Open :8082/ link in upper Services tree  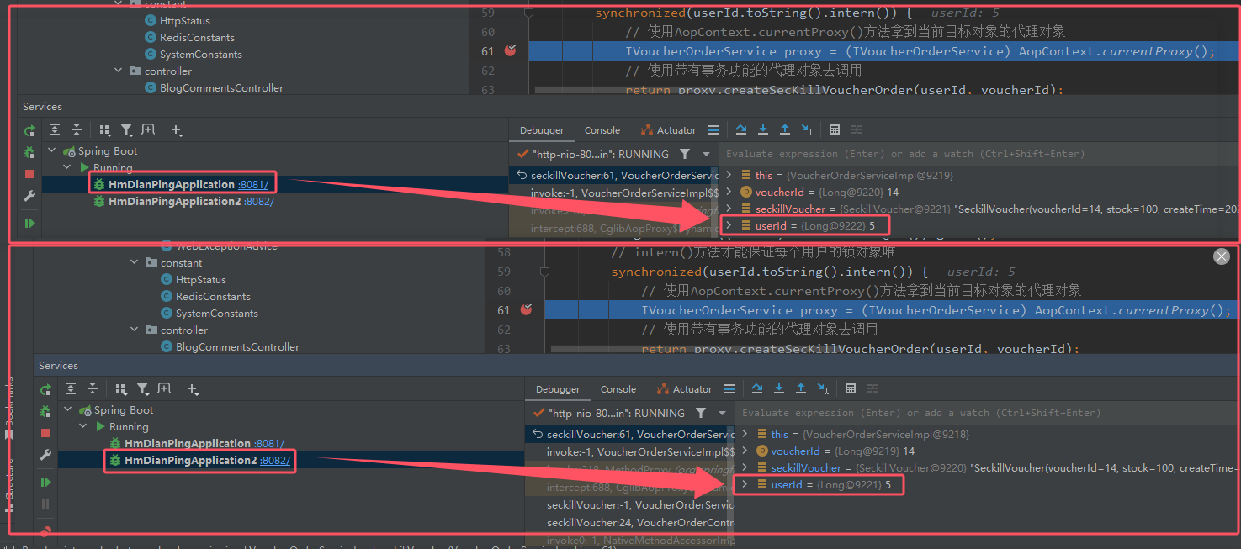click(259, 202)
